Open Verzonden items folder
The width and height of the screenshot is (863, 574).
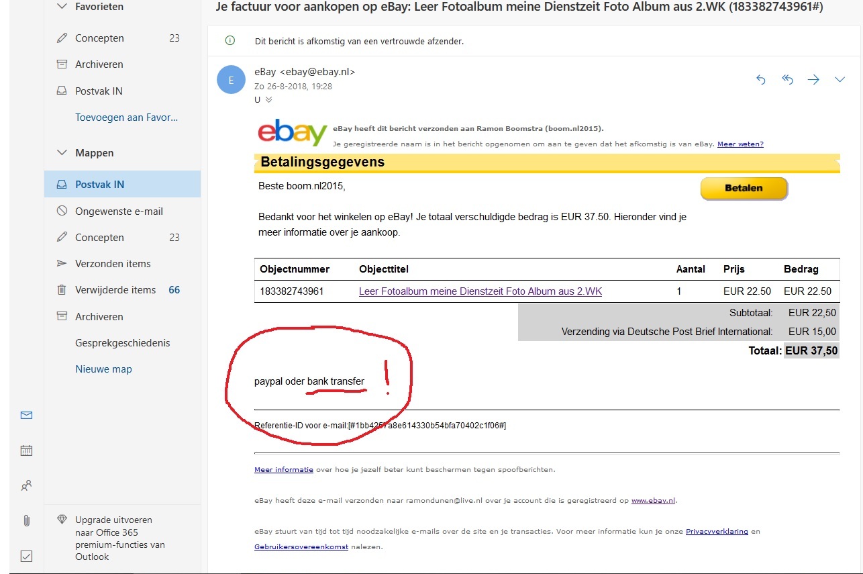[113, 263]
